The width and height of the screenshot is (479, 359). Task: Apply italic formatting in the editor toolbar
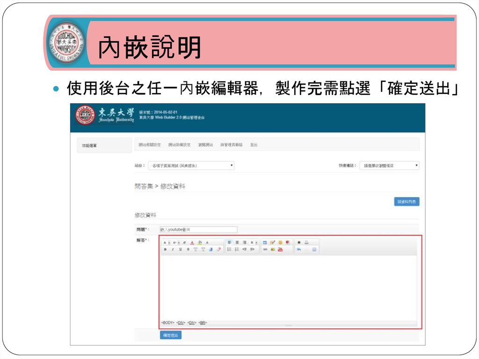coord(173,249)
